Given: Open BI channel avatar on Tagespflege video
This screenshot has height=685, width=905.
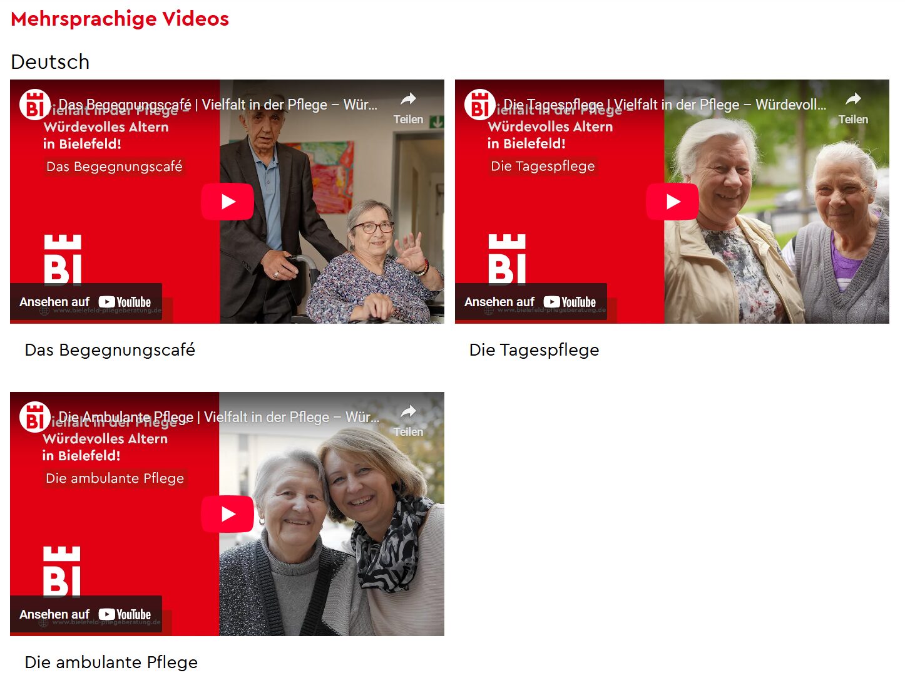Looking at the screenshot, I should point(480,105).
